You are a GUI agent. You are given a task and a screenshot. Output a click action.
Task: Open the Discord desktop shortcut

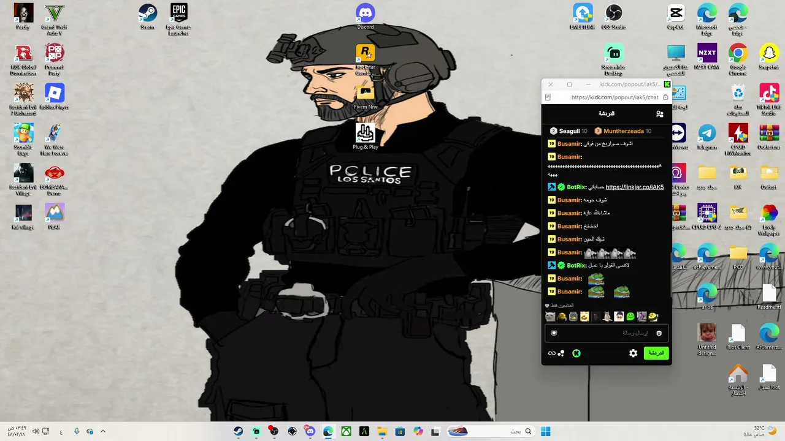coord(366,16)
